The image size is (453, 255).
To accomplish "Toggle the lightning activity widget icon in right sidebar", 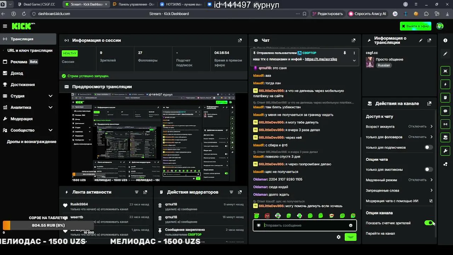I will [x=445, y=84].
